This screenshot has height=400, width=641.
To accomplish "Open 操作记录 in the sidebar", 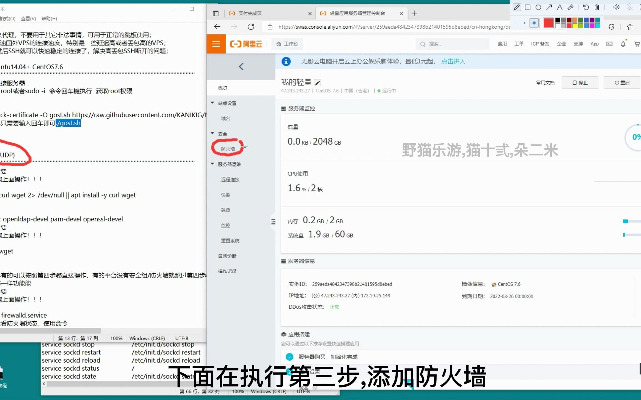I will (x=227, y=271).
